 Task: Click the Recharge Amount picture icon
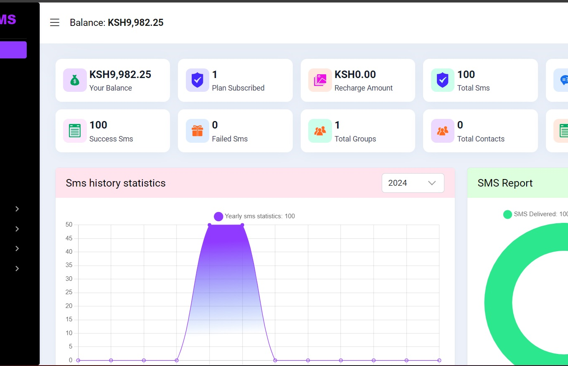[320, 80]
